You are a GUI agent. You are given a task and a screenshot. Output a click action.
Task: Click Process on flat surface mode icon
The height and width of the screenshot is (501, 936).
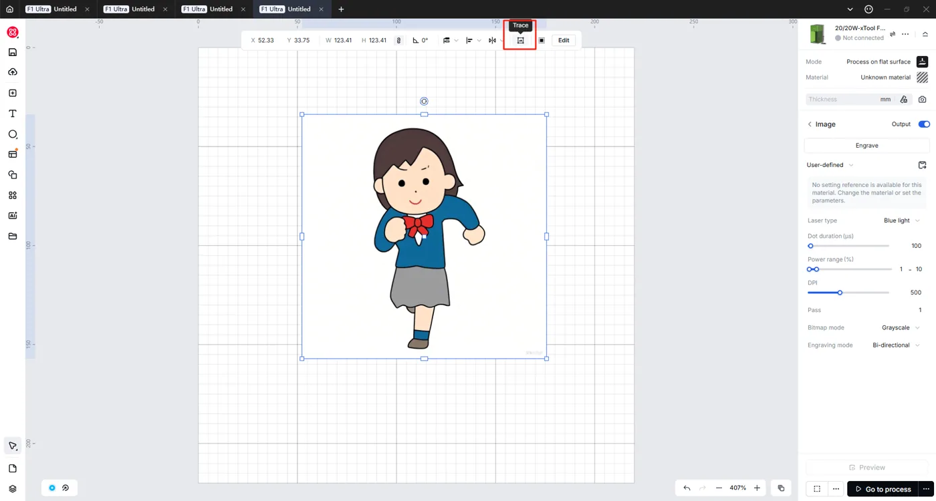pyautogui.click(x=923, y=61)
